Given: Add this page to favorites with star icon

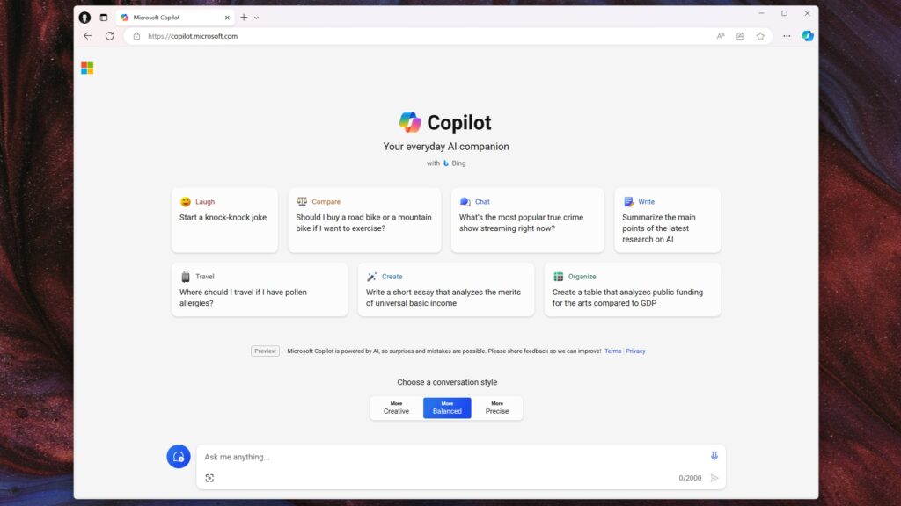Looking at the screenshot, I should click(x=760, y=36).
